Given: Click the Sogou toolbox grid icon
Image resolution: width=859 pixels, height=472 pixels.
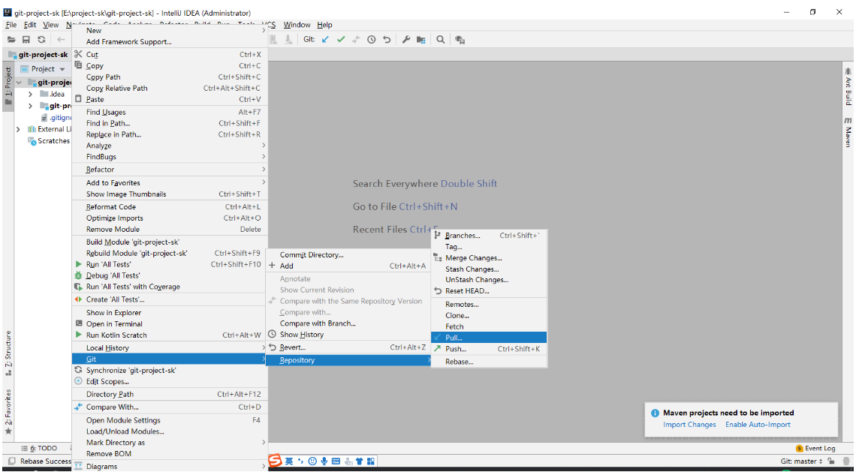Looking at the screenshot, I should click(x=371, y=461).
